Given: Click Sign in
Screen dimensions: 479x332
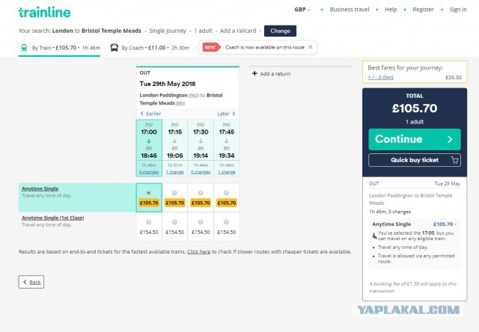Looking at the screenshot, I should click(x=458, y=10).
